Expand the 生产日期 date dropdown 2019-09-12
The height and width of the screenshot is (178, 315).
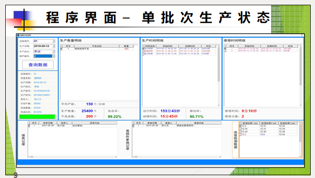click(x=44, y=46)
